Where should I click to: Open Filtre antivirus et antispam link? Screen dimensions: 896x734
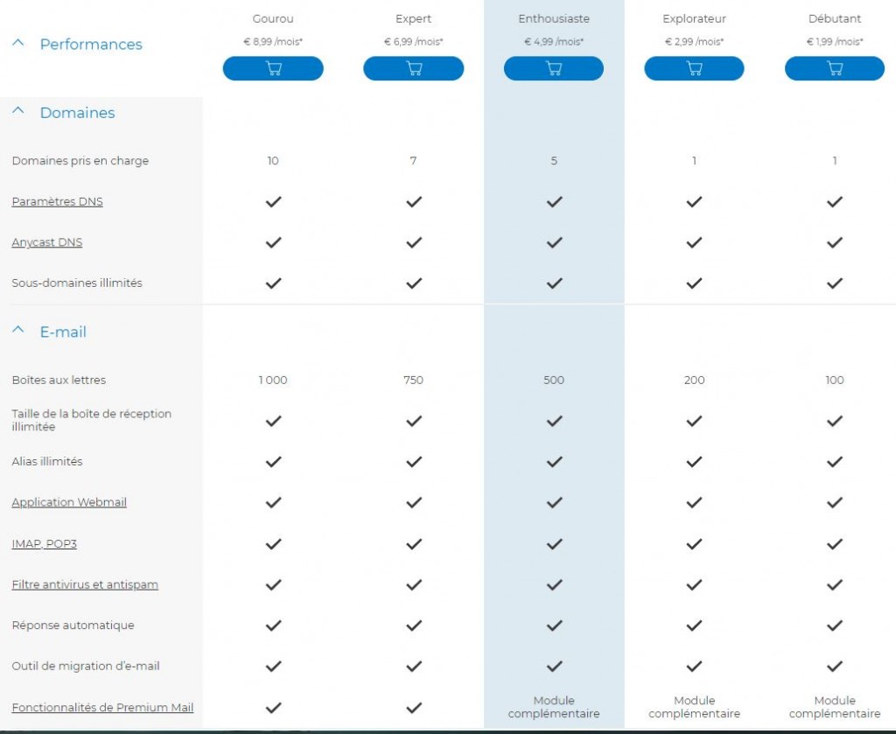(x=85, y=584)
